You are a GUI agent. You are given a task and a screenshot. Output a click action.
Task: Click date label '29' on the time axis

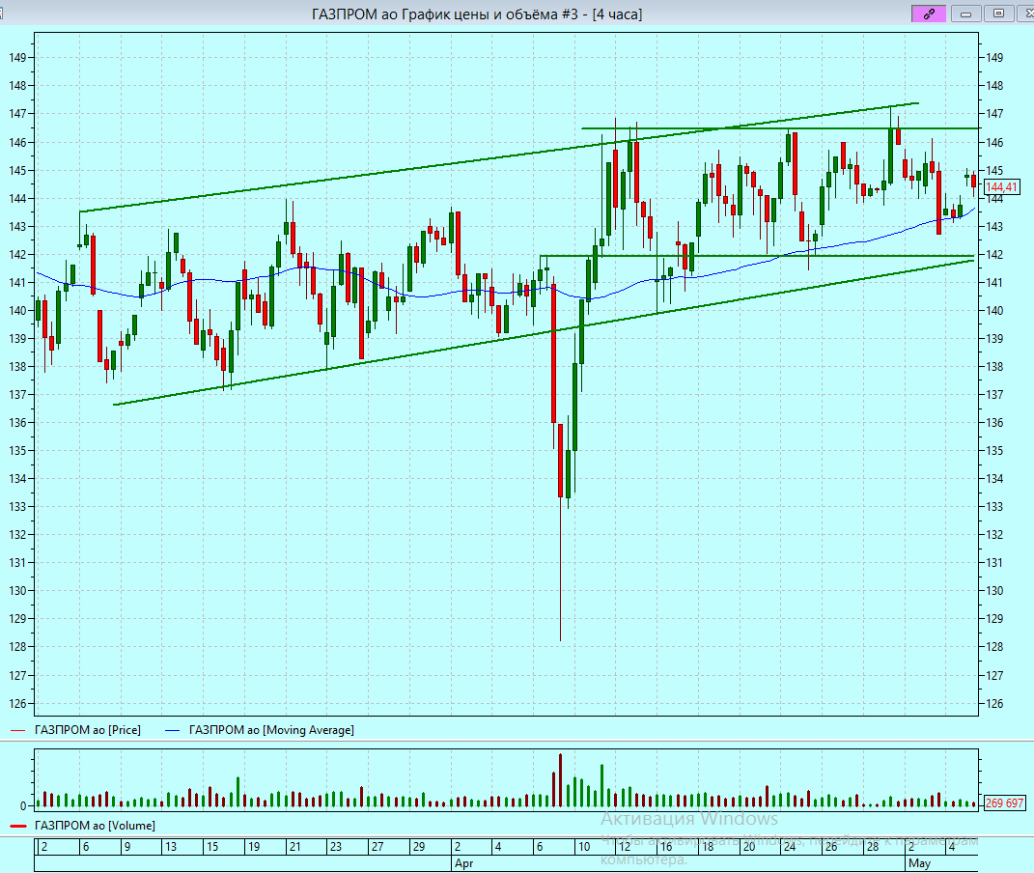pos(419,847)
